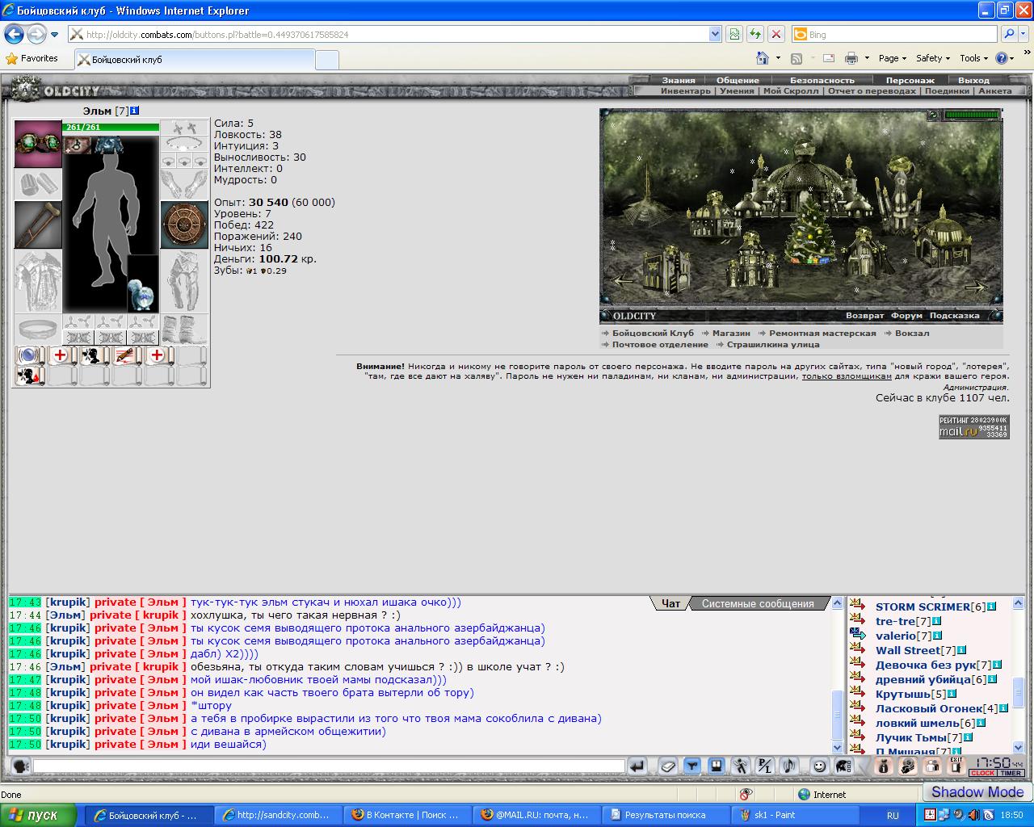Toggle chat sound with the music note icon
The image size is (1034, 827).
788,766
